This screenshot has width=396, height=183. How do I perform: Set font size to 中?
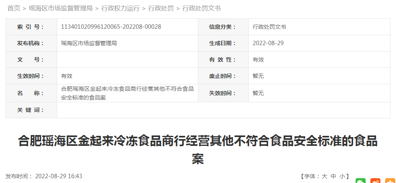click(x=333, y=176)
